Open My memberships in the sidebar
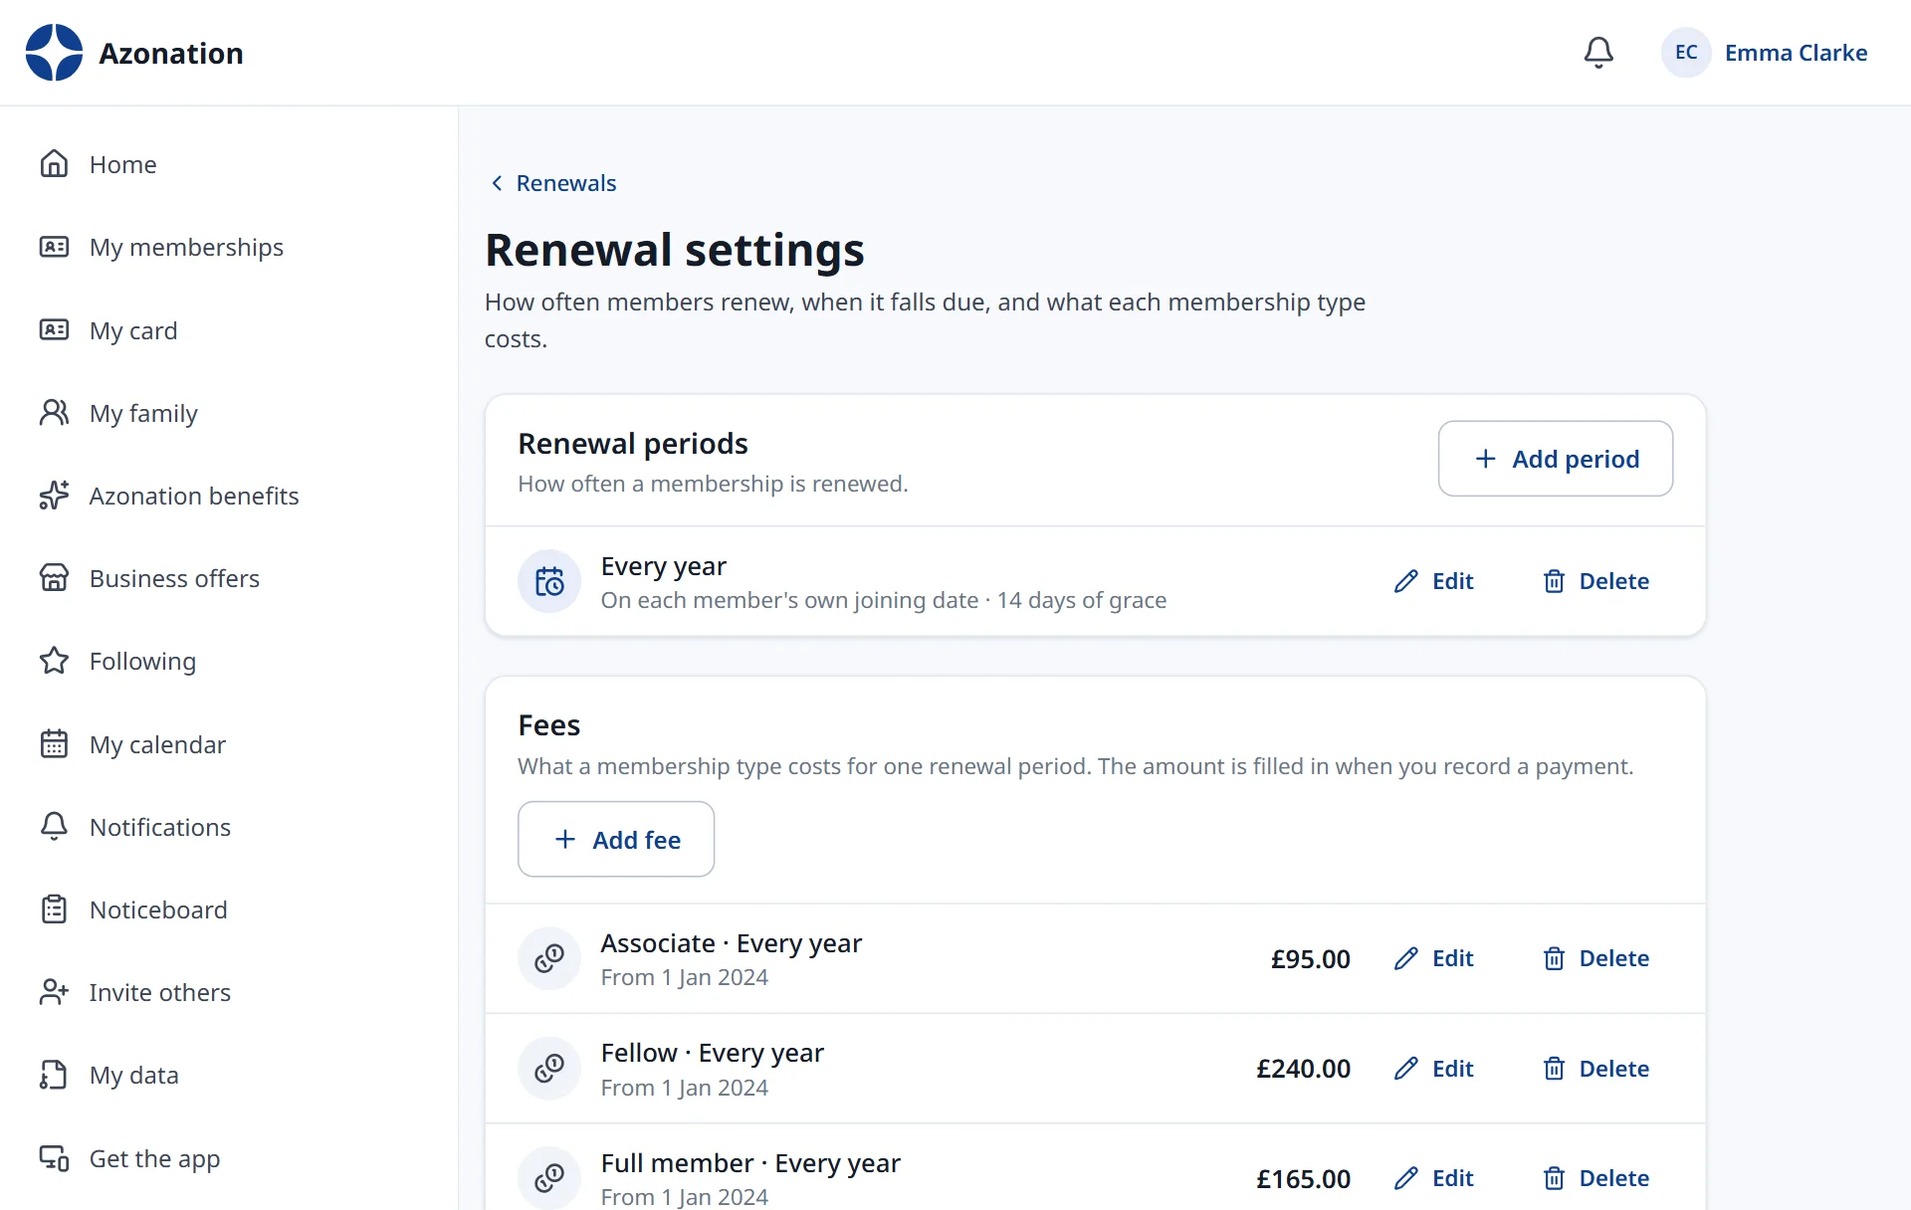The height and width of the screenshot is (1210, 1911). 229,247
